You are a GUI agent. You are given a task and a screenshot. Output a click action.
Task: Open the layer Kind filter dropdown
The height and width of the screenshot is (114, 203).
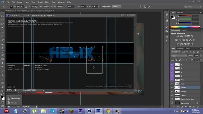[176, 52]
